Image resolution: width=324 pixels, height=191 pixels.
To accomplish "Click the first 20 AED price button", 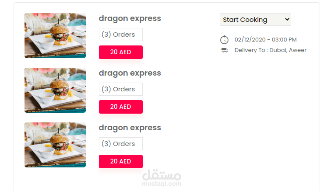I will pos(120,52).
